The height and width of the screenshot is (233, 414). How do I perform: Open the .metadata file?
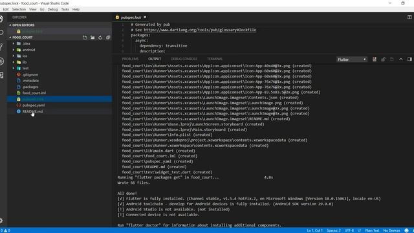click(x=30, y=80)
